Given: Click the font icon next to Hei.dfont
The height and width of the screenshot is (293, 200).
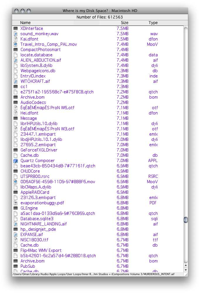Looking at the screenshot, I should pos(16,113).
